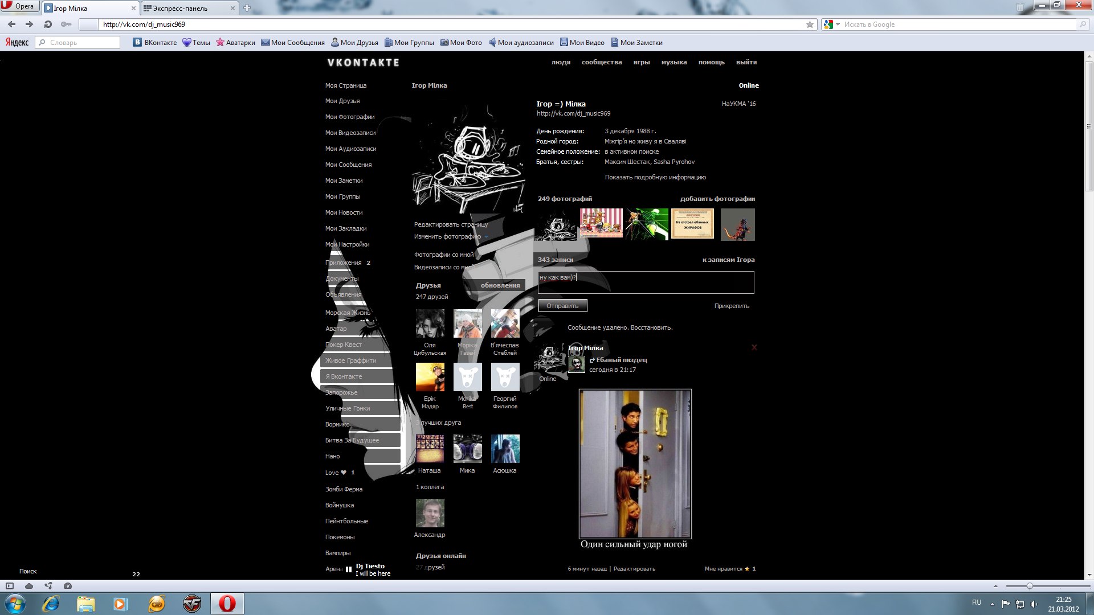
Task: Expand the Google search engine dropdown
Action: pyautogui.click(x=838, y=24)
